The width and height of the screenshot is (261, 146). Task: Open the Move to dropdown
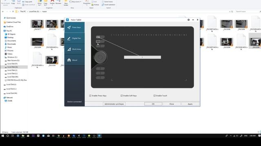[x=40, y=3]
